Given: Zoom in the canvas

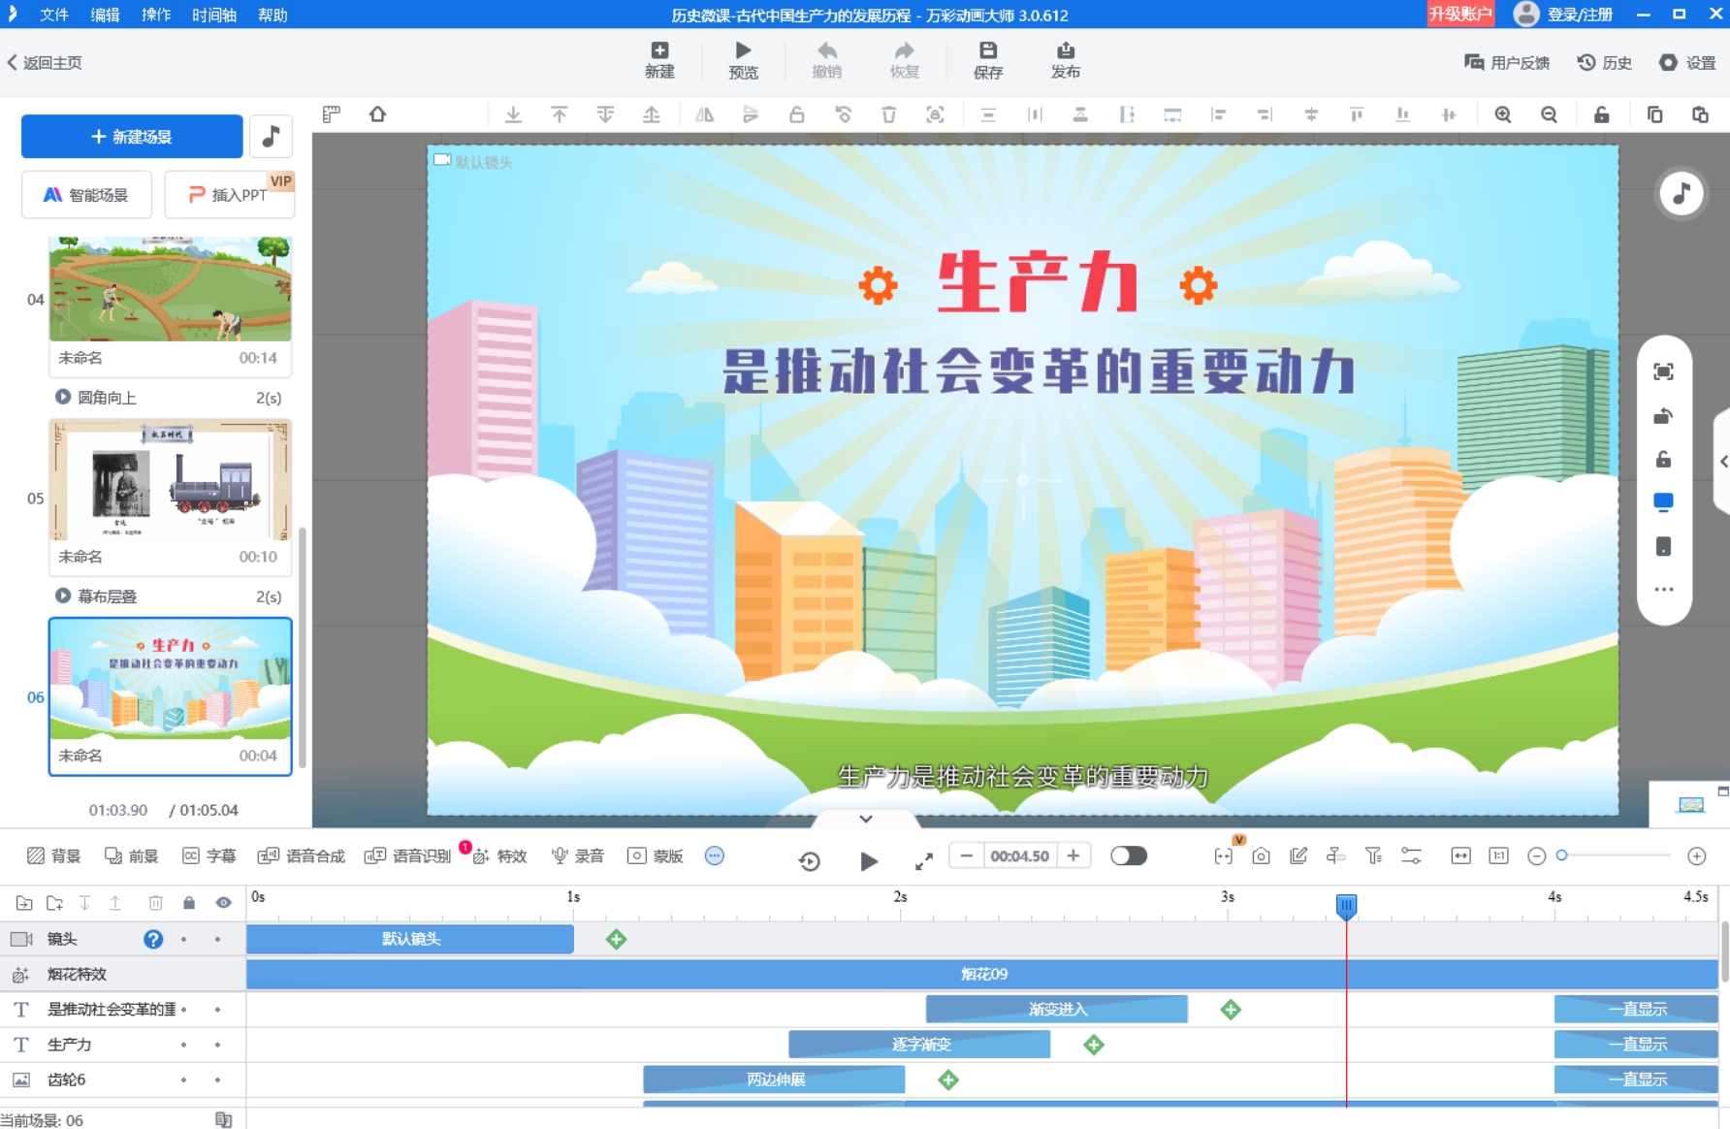Looking at the screenshot, I should (x=1502, y=114).
